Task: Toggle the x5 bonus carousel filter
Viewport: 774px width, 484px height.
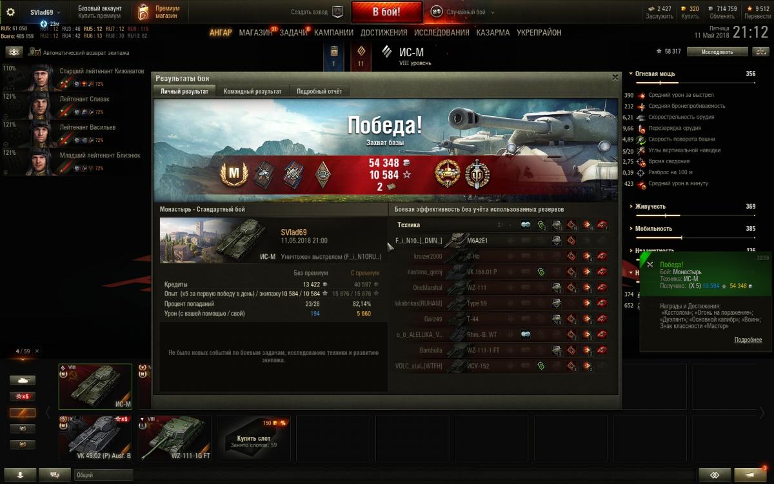Action: pyautogui.click(x=23, y=396)
